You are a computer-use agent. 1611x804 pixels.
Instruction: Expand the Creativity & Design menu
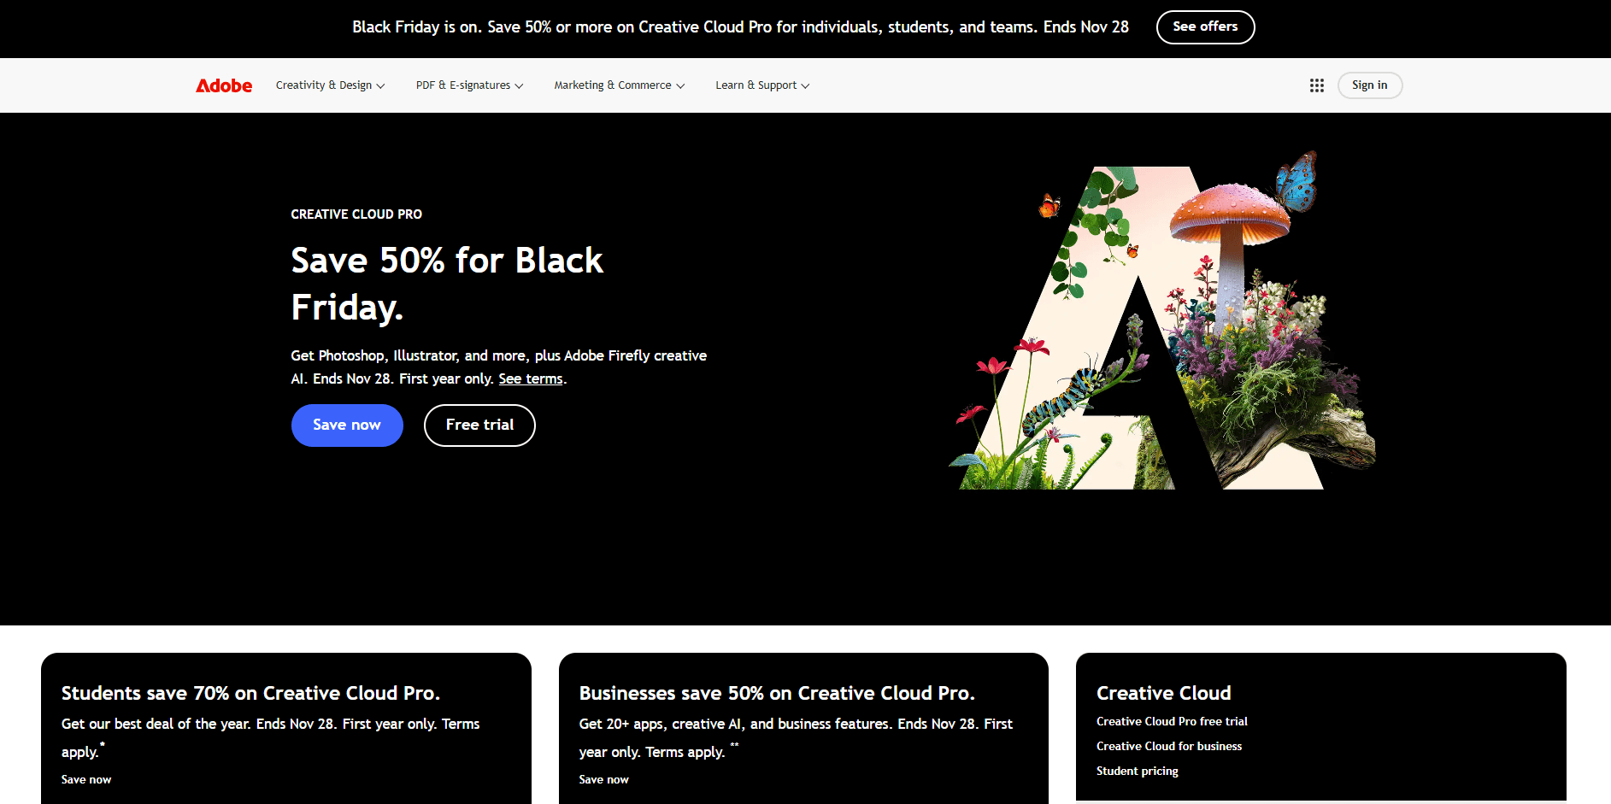tap(330, 85)
